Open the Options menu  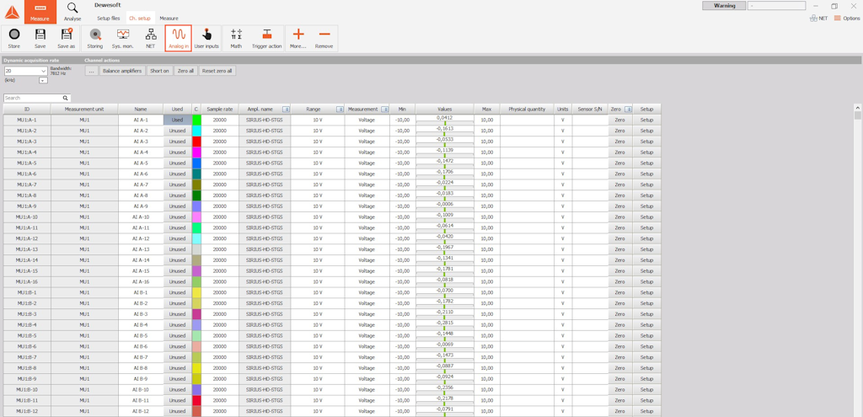click(846, 19)
